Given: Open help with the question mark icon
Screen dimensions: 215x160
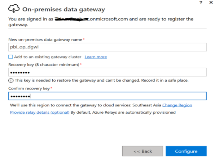Looking at the screenshot, I should 201,3.
